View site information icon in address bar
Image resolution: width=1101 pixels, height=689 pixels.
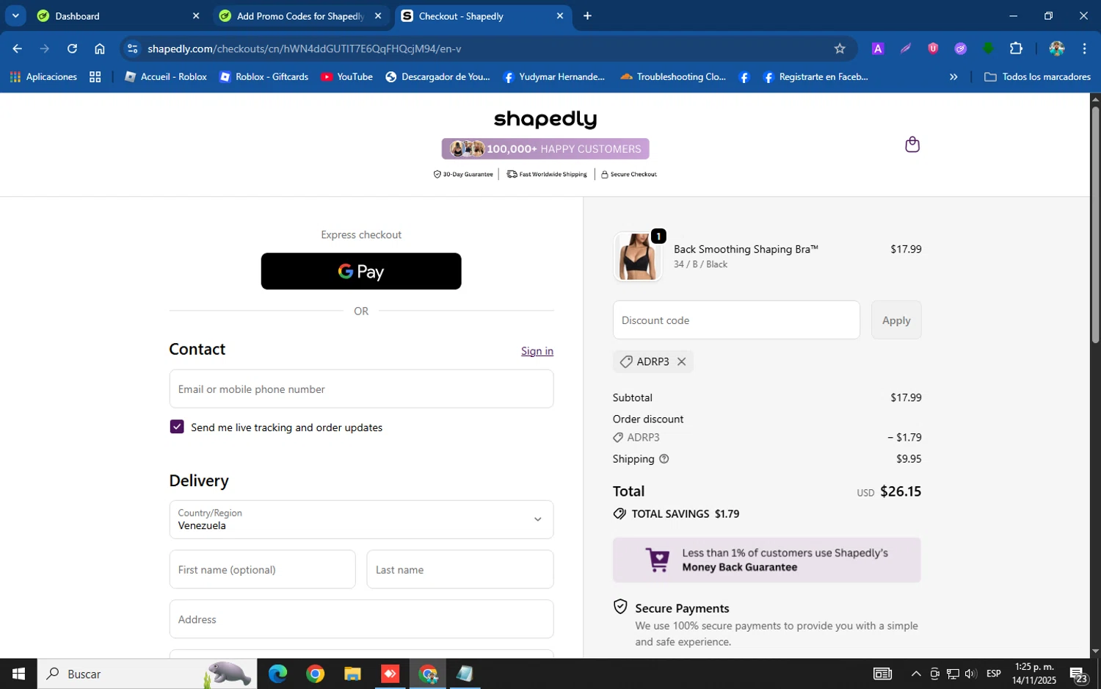click(x=132, y=48)
